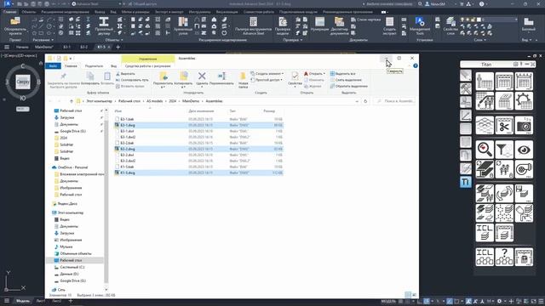Image resolution: width=545 pixels, height=306 pixels.
Task: Open the Copy to (Копировать в) dropdown
Action: pyautogui.click(x=183, y=80)
